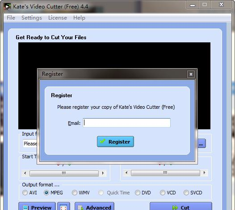The width and height of the screenshot is (235, 210).
Task: Select the WMV output format
Action: tap(80, 193)
